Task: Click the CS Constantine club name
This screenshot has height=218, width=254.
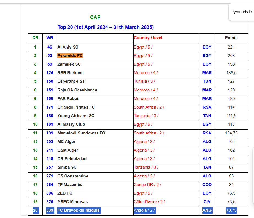Action: click(x=73, y=176)
